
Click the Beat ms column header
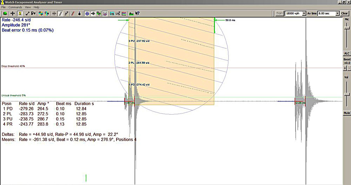coord(64,104)
